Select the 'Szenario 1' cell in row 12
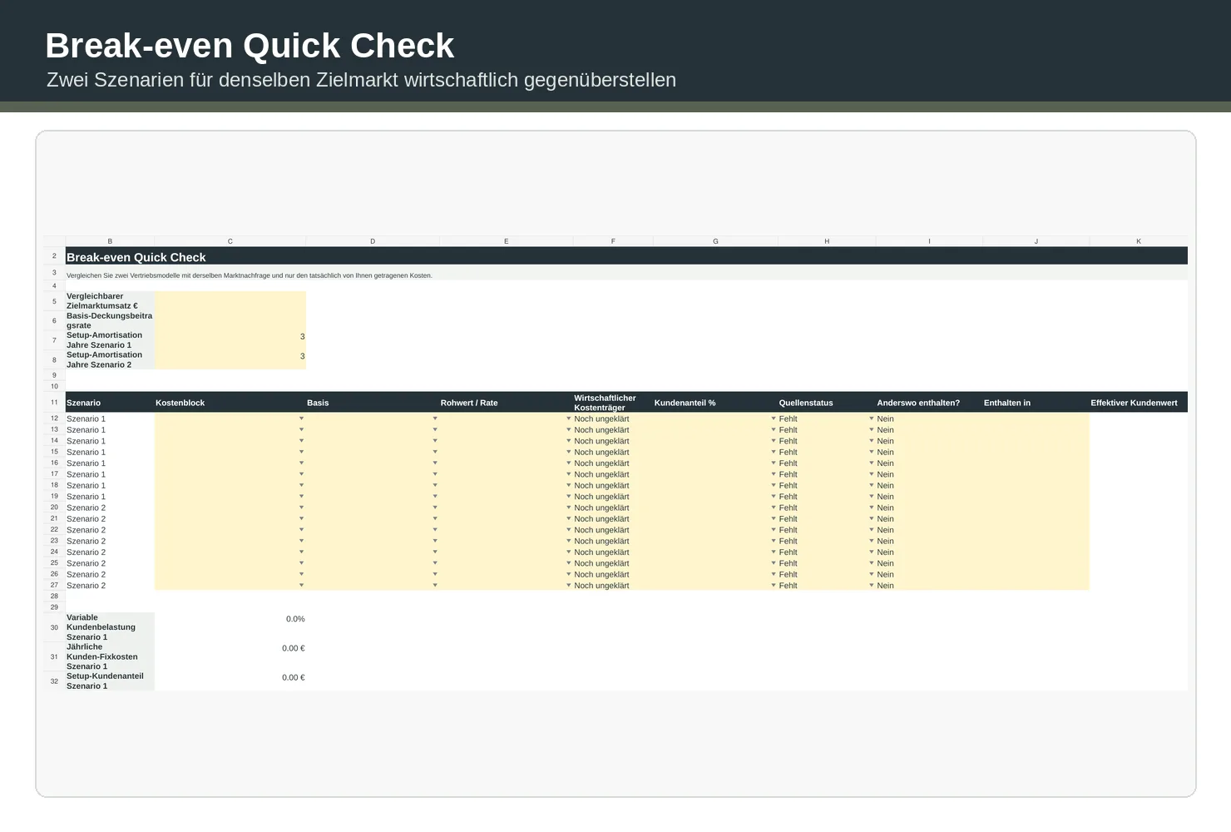This screenshot has width=1231, height=832. tap(110, 418)
